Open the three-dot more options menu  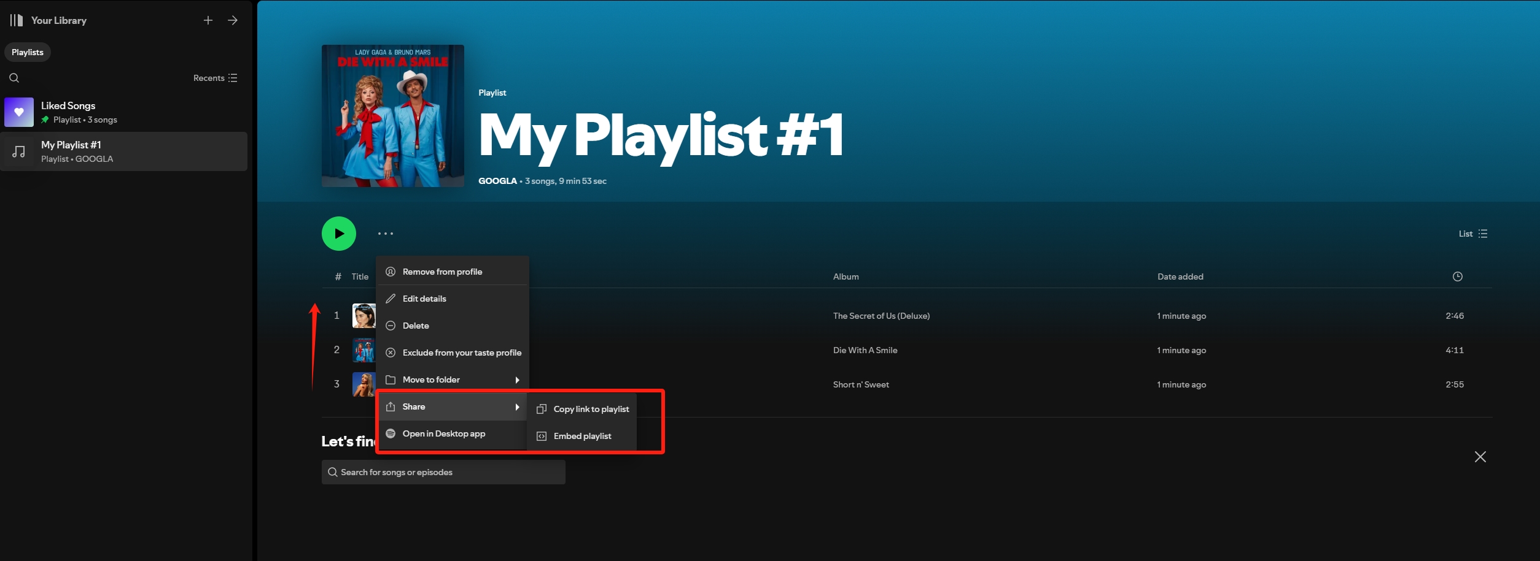[386, 234]
